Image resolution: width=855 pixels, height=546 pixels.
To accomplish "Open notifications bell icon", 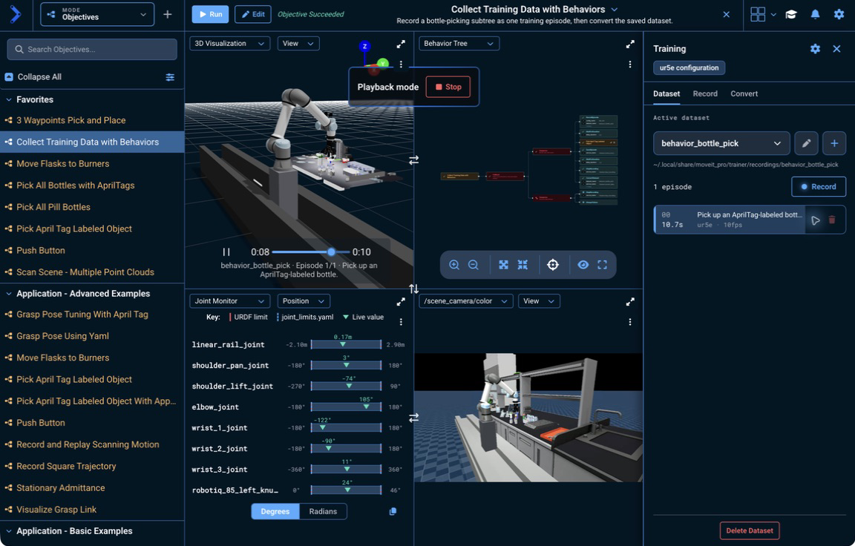I will pyautogui.click(x=815, y=14).
